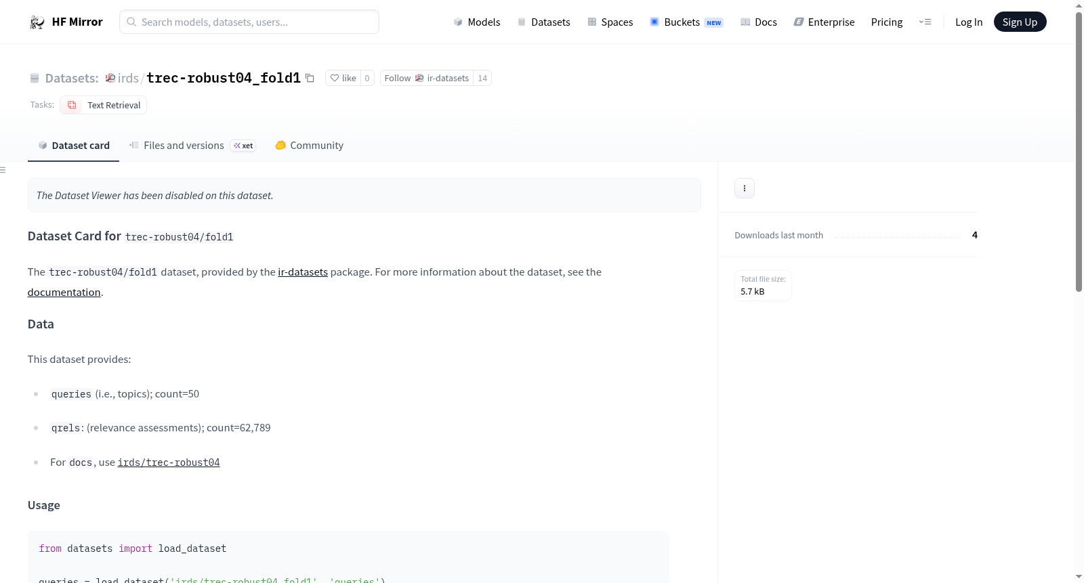This screenshot has width=1084, height=583.
Task: Open Pricing page link
Action: point(887,22)
